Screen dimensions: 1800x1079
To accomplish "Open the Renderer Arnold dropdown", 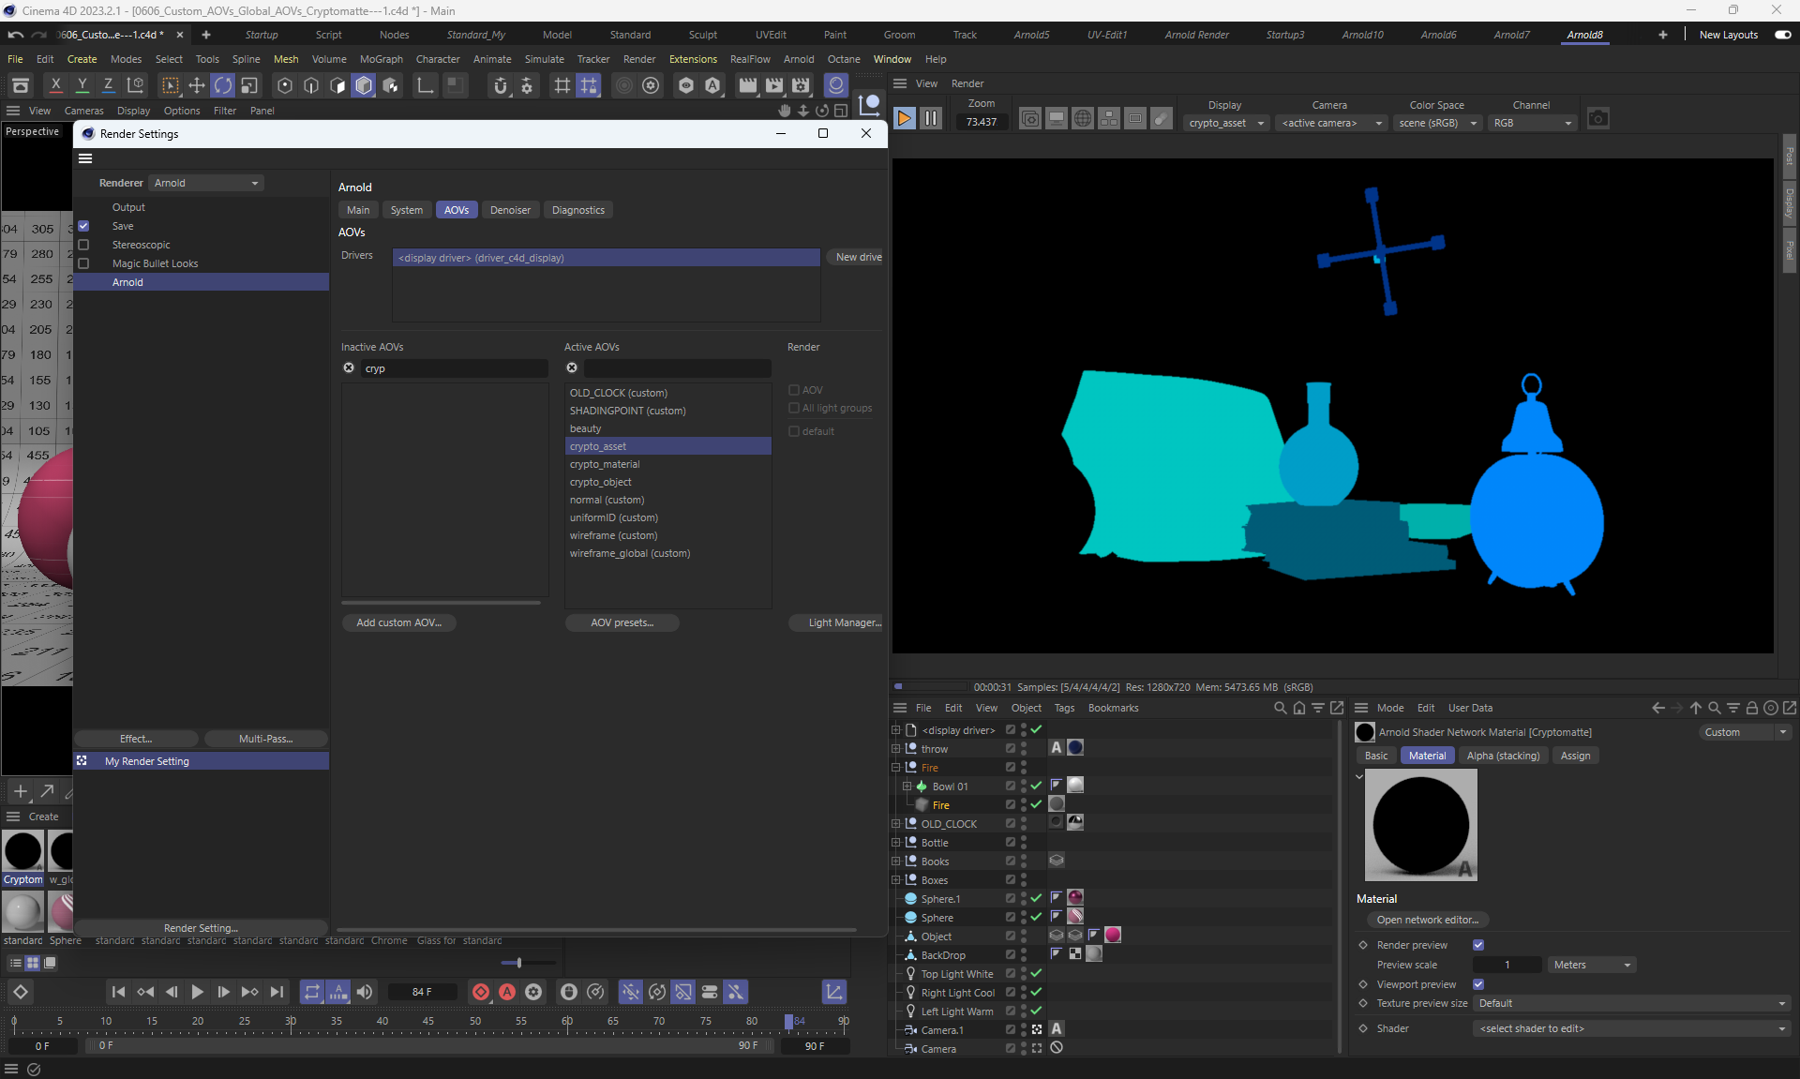I will pyautogui.click(x=206, y=183).
